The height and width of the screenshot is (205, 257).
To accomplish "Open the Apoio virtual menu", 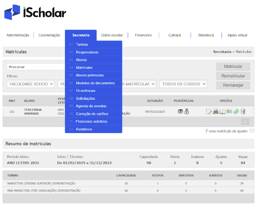I will click(x=237, y=35).
